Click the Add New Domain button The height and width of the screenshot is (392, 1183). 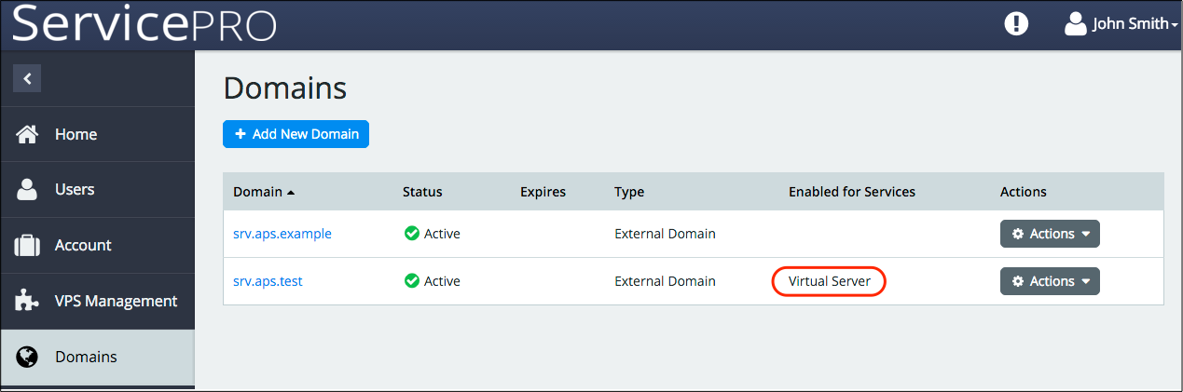coord(296,134)
